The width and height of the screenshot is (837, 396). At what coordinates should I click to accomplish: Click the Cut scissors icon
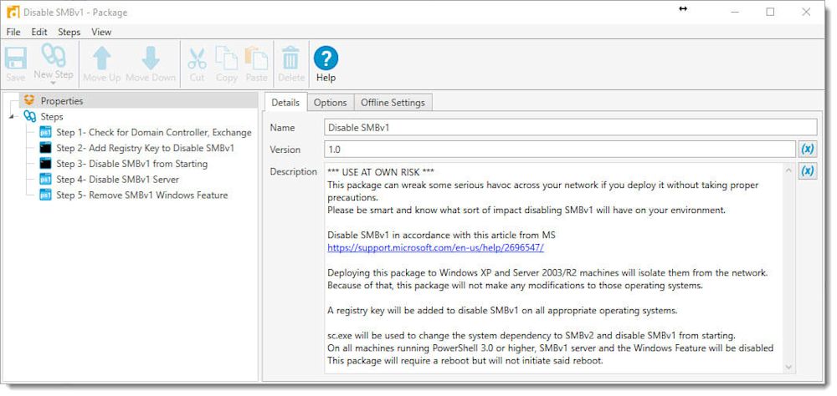tap(197, 58)
